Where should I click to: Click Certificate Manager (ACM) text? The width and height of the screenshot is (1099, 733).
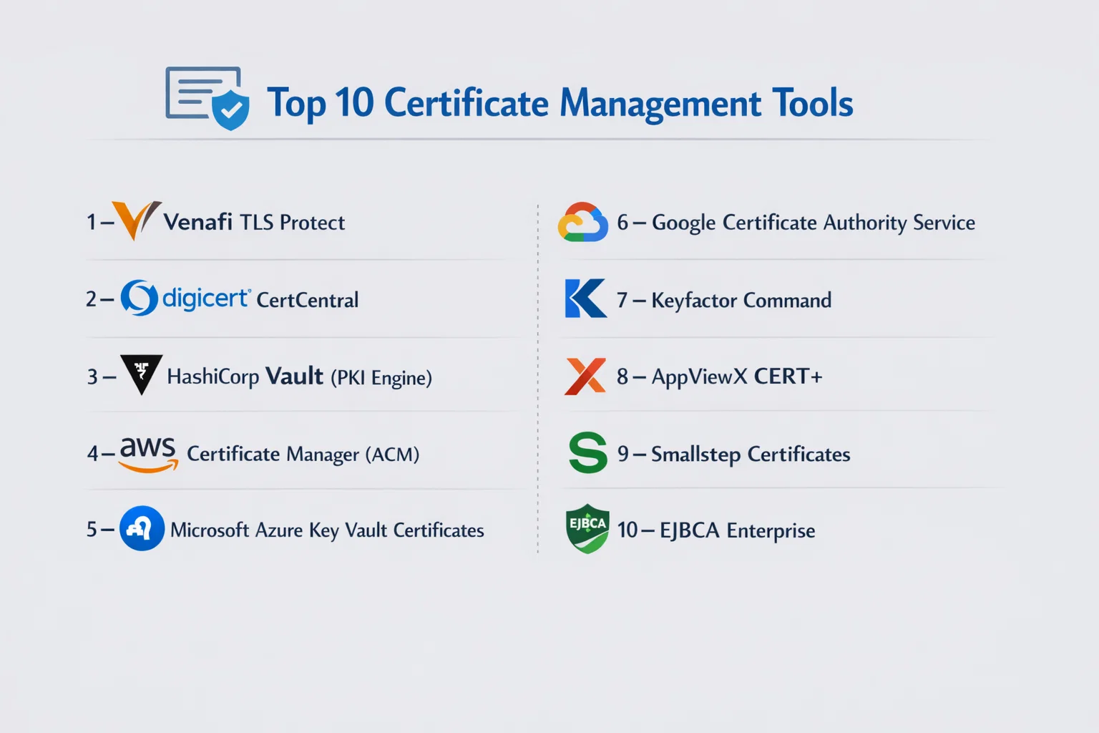click(x=303, y=455)
